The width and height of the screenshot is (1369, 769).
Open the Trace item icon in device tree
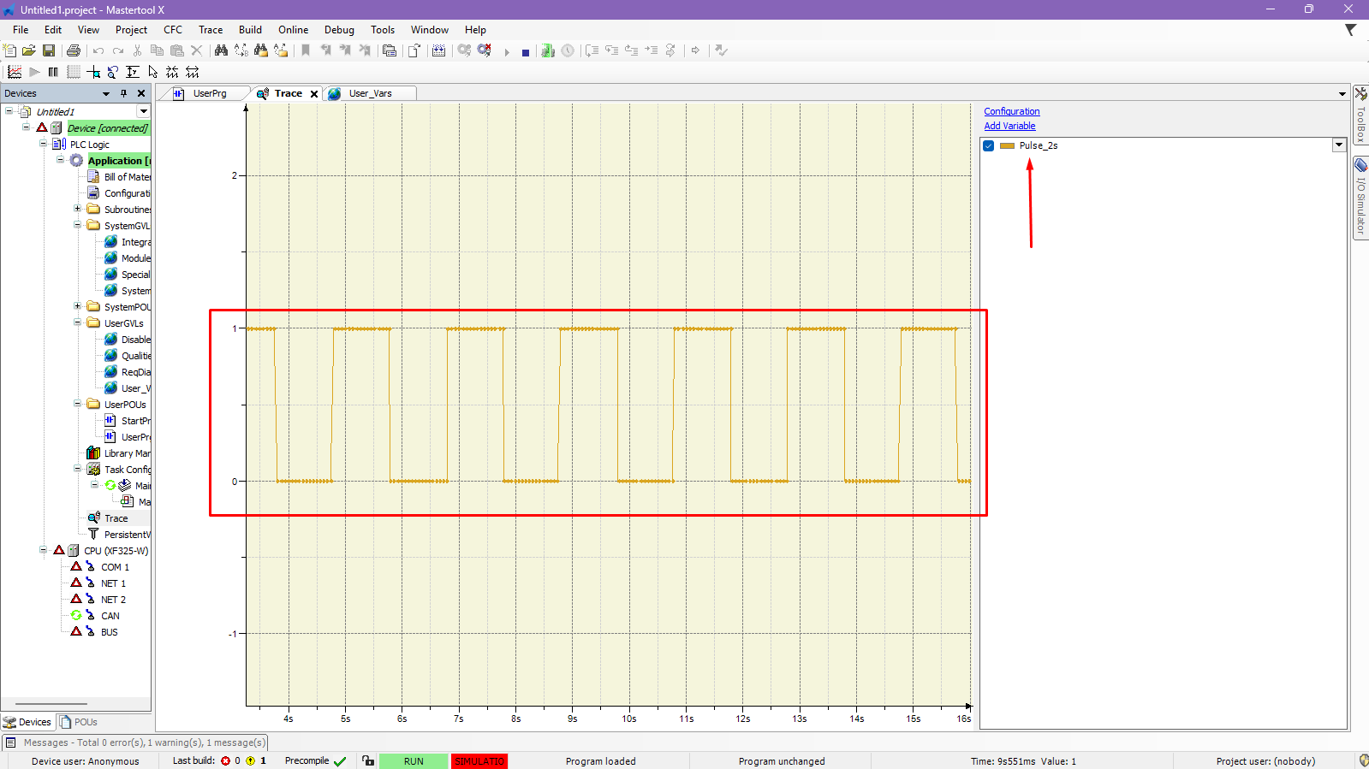(94, 518)
